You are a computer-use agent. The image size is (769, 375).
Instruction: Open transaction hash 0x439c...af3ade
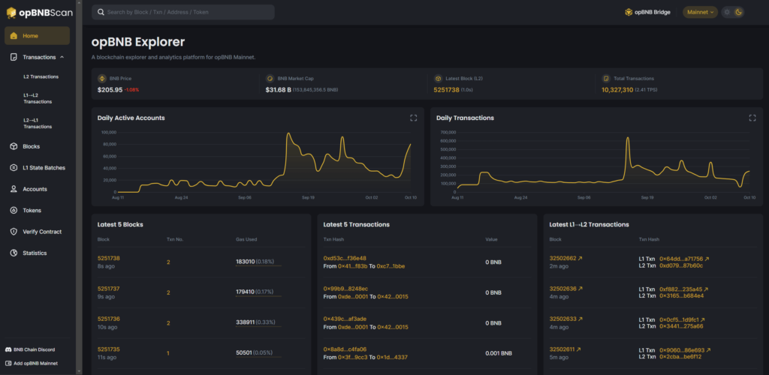pyautogui.click(x=345, y=319)
